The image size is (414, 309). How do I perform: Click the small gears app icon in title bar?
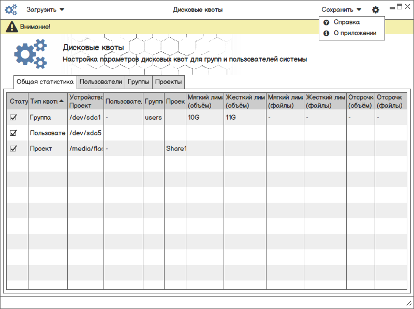tap(11, 9)
